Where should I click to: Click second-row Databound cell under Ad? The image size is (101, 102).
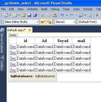[44, 52]
